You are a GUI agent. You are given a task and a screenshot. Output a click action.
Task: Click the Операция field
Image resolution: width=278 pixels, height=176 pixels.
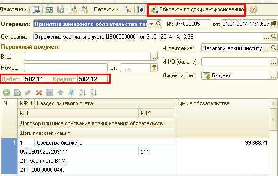click(x=91, y=24)
